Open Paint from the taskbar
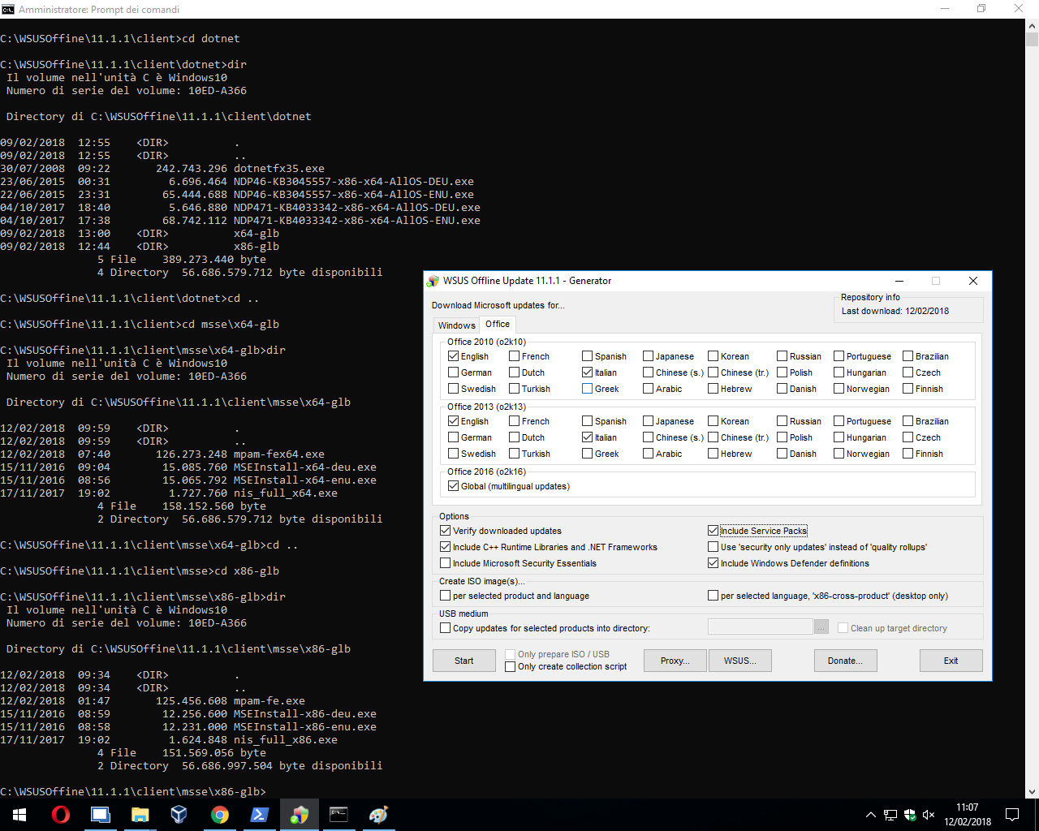 [378, 815]
